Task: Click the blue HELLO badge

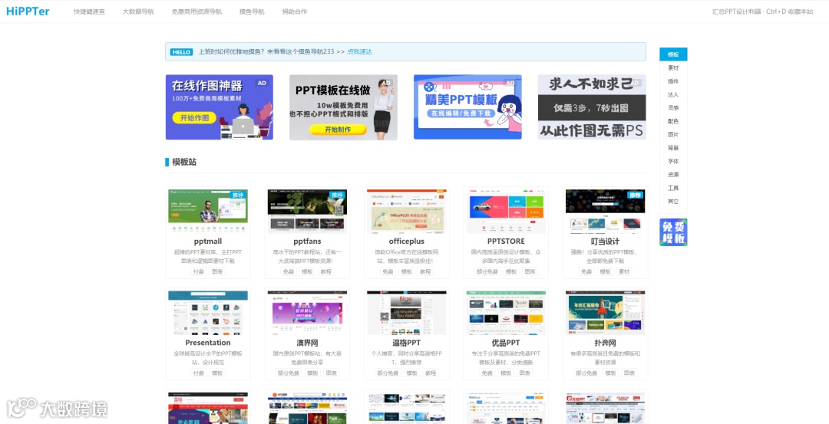Action: [181, 51]
